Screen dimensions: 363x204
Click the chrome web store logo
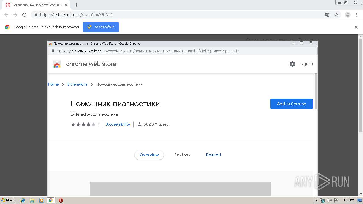coord(57,64)
